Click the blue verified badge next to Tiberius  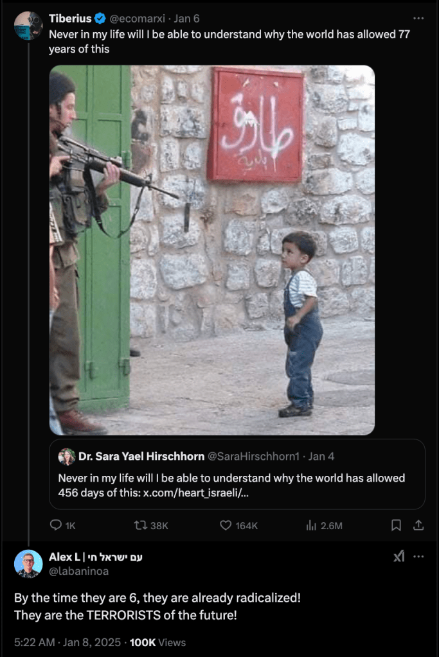tap(100, 19)
